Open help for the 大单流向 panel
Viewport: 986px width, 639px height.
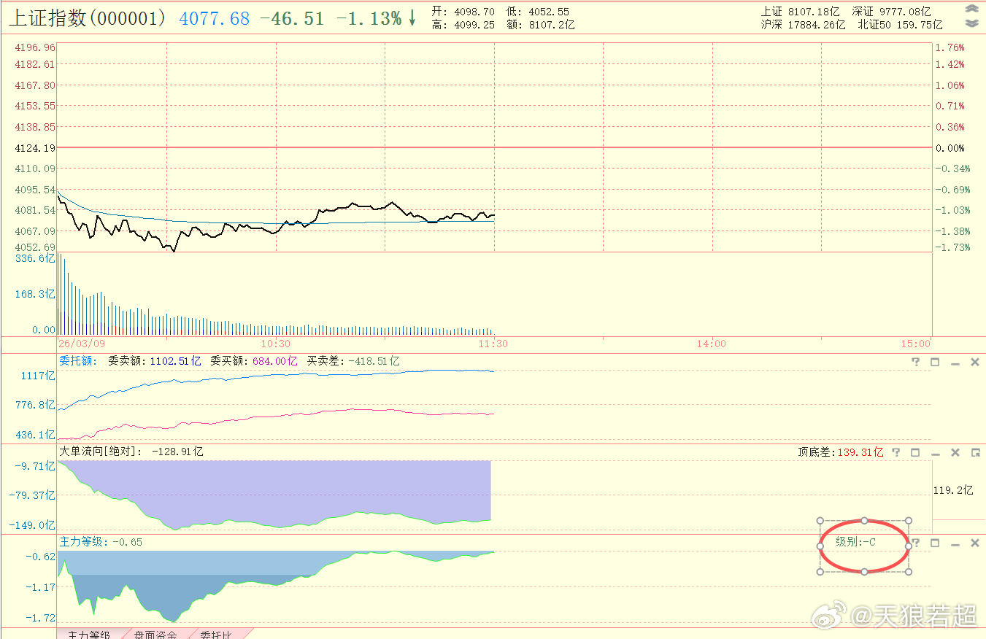(x=896, y=452)
